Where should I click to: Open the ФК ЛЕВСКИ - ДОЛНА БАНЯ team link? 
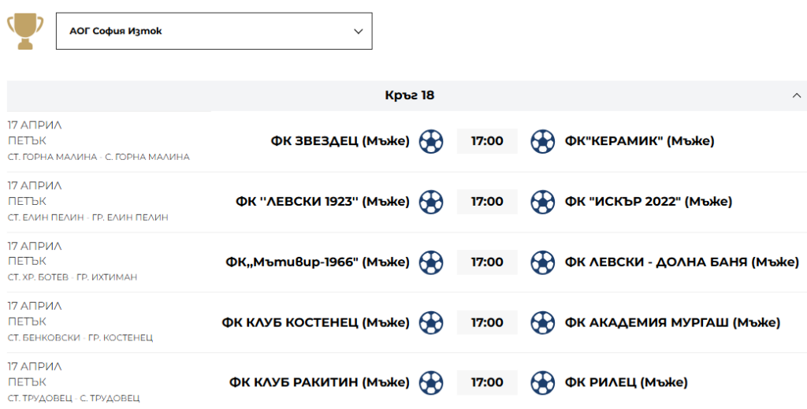pos(682,262)
